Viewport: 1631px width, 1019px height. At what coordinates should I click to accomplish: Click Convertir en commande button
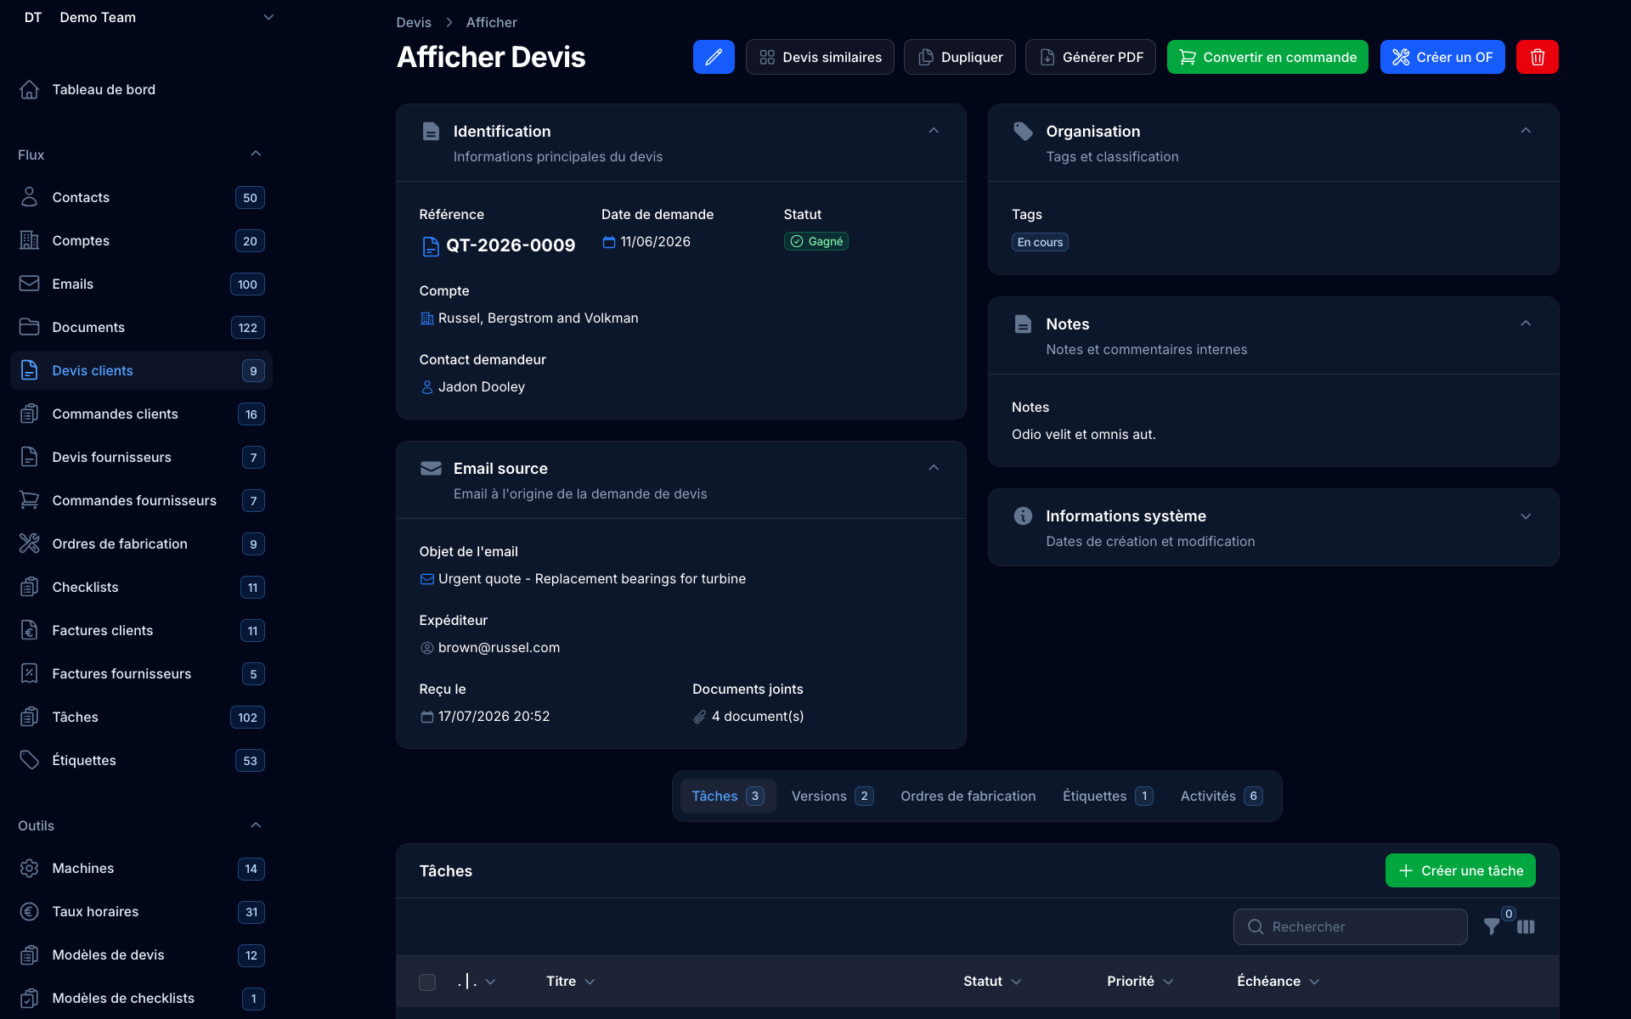pos(1267,57)
